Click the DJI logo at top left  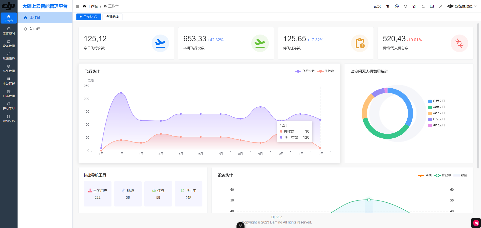tap(9, 6)
